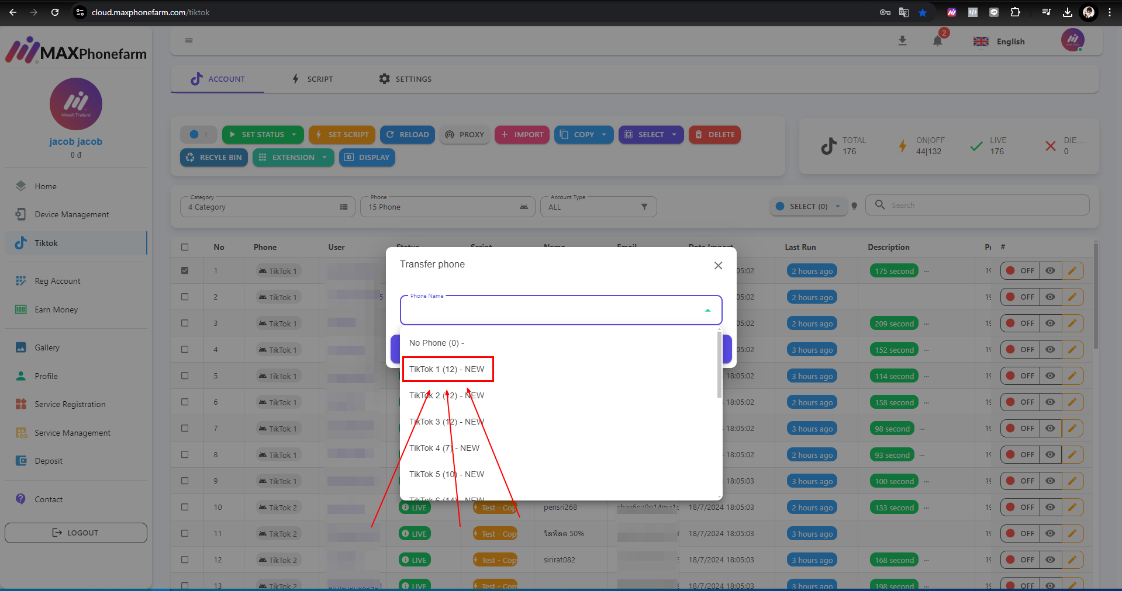Switch to the ACCOUNT tab
1122x591 pixels.
coord(218,79)
